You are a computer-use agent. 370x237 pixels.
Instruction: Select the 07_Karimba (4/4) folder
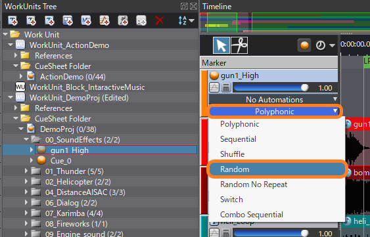[x=74, y=213]
